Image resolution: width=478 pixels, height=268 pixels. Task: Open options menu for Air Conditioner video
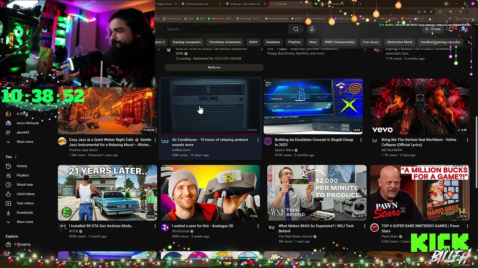[x=258, y=140]
